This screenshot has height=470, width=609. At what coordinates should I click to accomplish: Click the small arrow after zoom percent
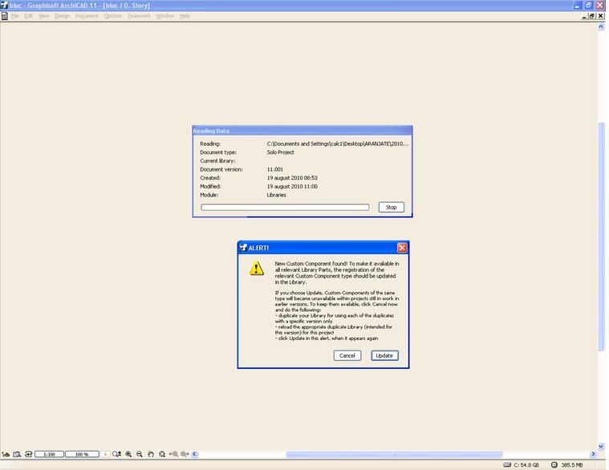point(105,454)
